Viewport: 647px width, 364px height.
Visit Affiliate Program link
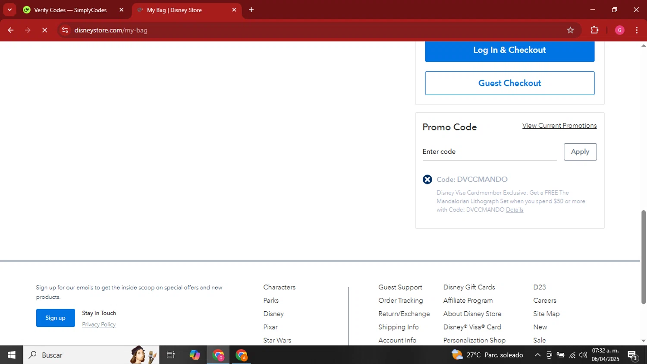click(468, 301)
